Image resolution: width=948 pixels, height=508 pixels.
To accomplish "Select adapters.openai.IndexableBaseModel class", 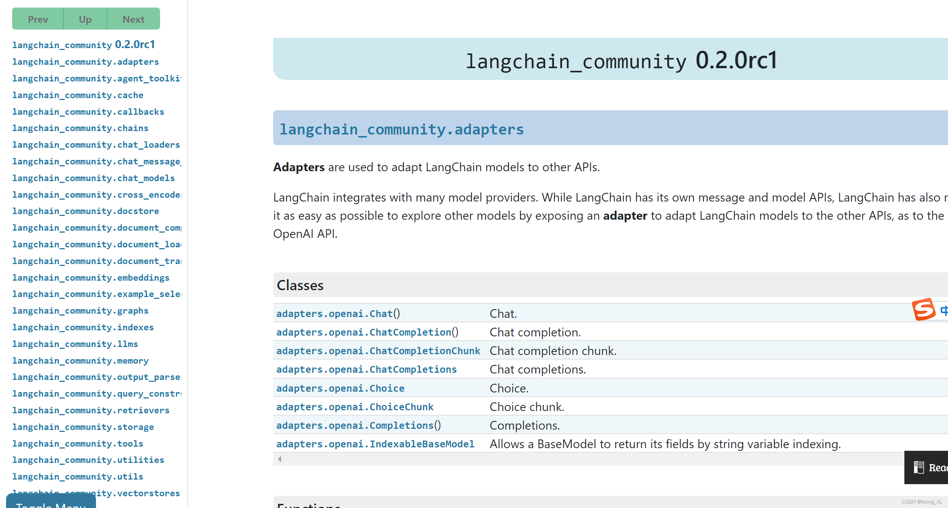I will coord(375,444).
